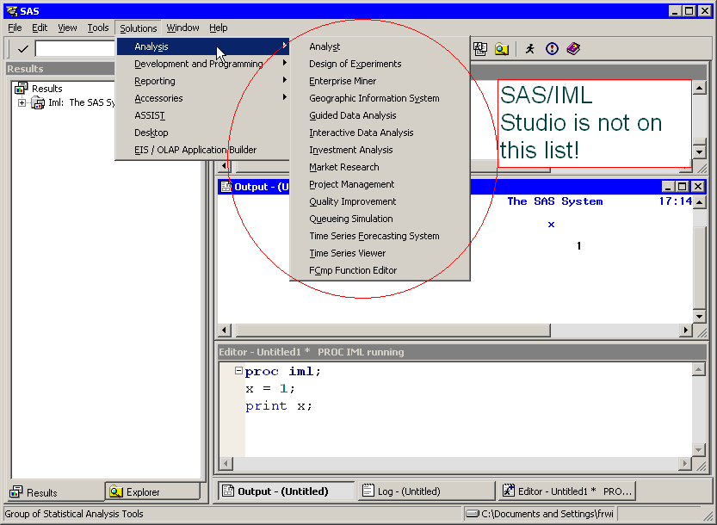Click the 'print x;' line in the editor
Image resolution: width=717 pixels, height=525 pixels.
pos(279,405)
